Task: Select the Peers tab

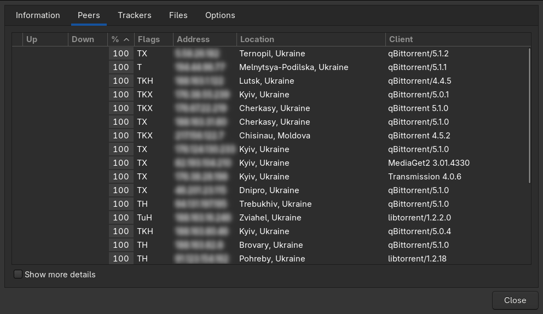Action: [x=89, y=15]
